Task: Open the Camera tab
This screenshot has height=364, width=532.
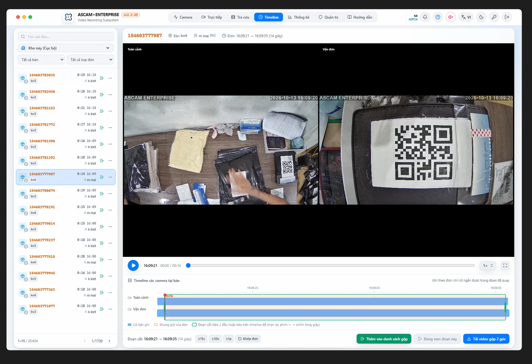Action: pyautogui.click(x=183, y=17)
